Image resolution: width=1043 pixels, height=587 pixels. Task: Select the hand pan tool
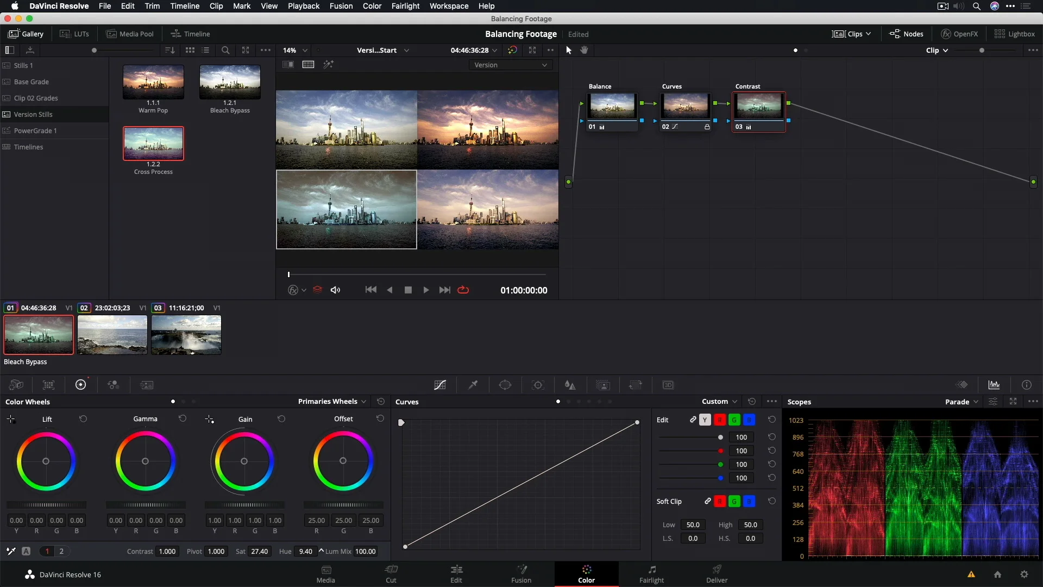(584, 50)
